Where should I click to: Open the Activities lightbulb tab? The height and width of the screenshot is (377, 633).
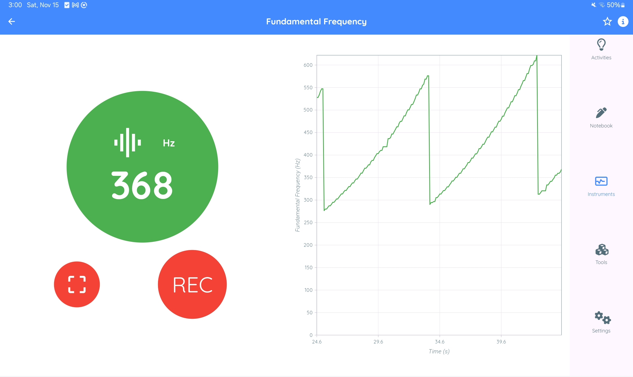pyautogui.click(x=601, y=49)
